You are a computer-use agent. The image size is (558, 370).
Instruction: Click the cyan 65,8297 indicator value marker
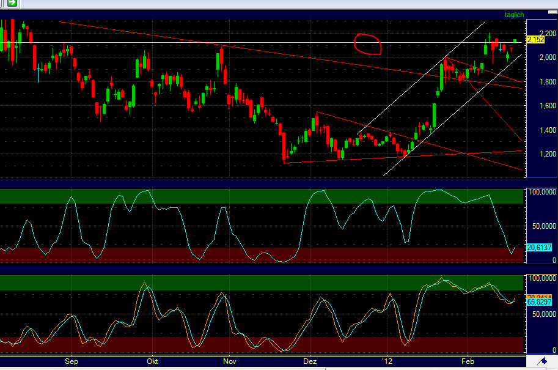(538, 302)
